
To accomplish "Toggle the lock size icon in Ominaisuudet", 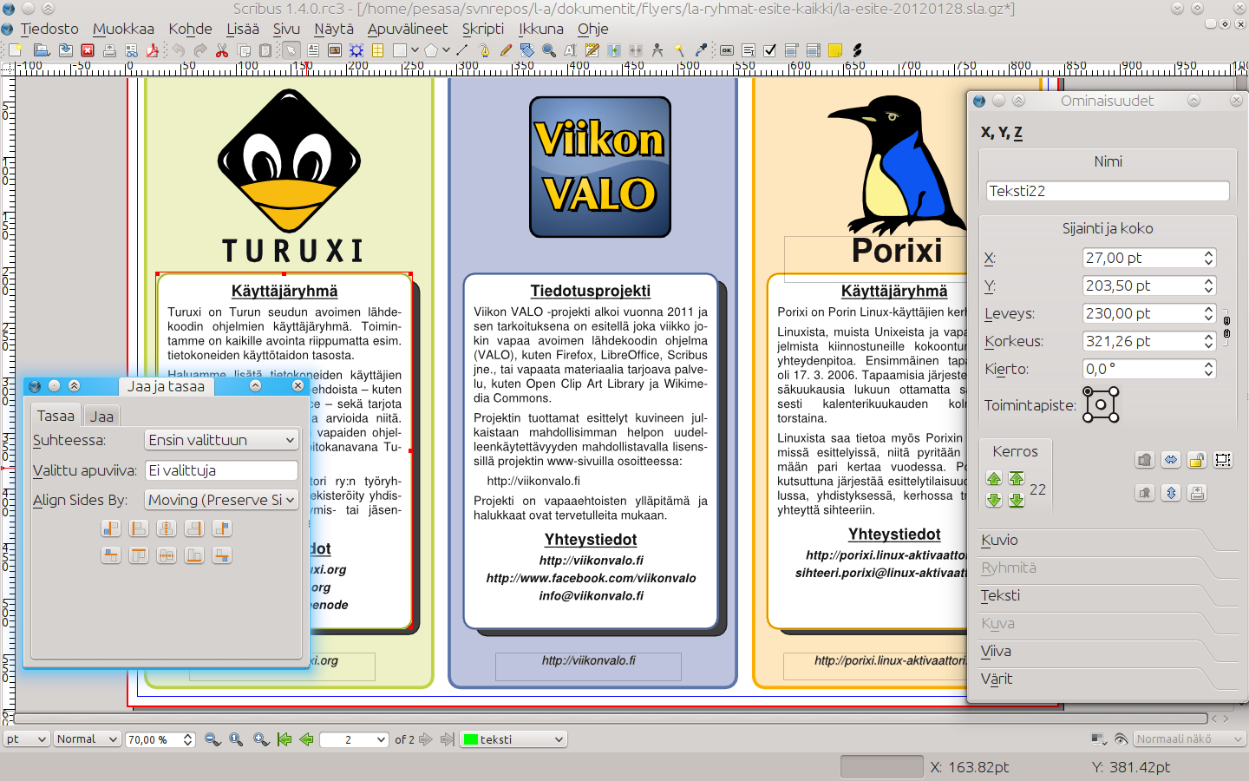I will coord(1222,460).
